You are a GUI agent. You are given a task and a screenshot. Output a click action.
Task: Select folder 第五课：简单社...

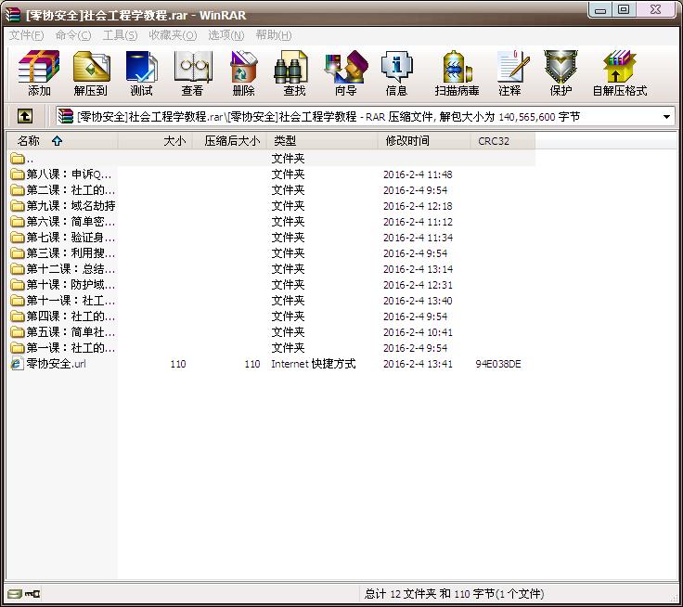[x=61, y=332]
